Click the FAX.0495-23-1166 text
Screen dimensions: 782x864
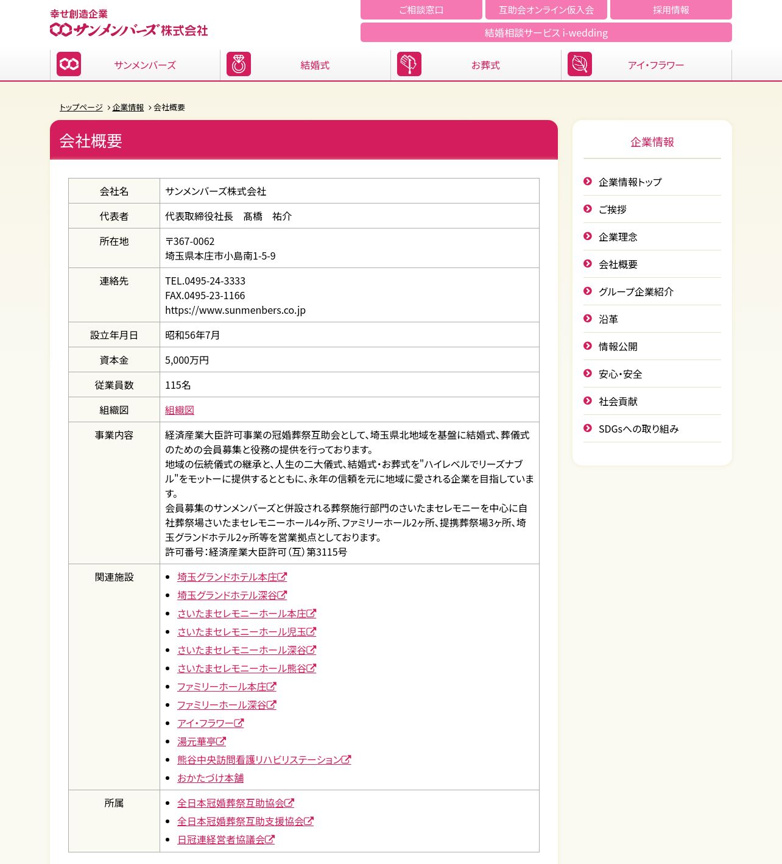tap(205, 296)
